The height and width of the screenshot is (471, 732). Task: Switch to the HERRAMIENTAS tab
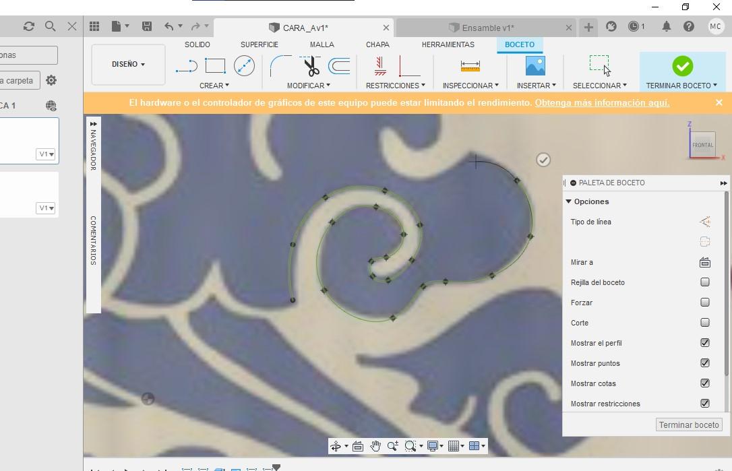(448, 44)
